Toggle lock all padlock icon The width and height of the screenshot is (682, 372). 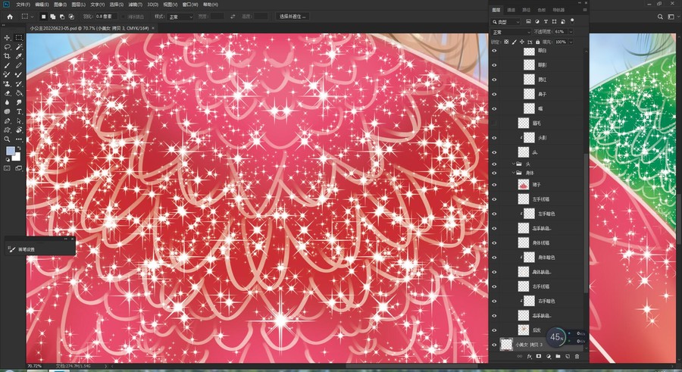tap(537, 42)
